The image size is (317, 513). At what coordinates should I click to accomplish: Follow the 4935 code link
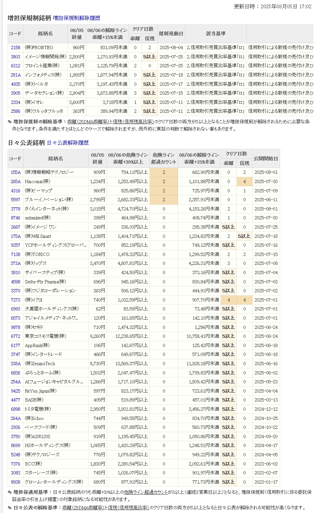(x=15, y=84)
